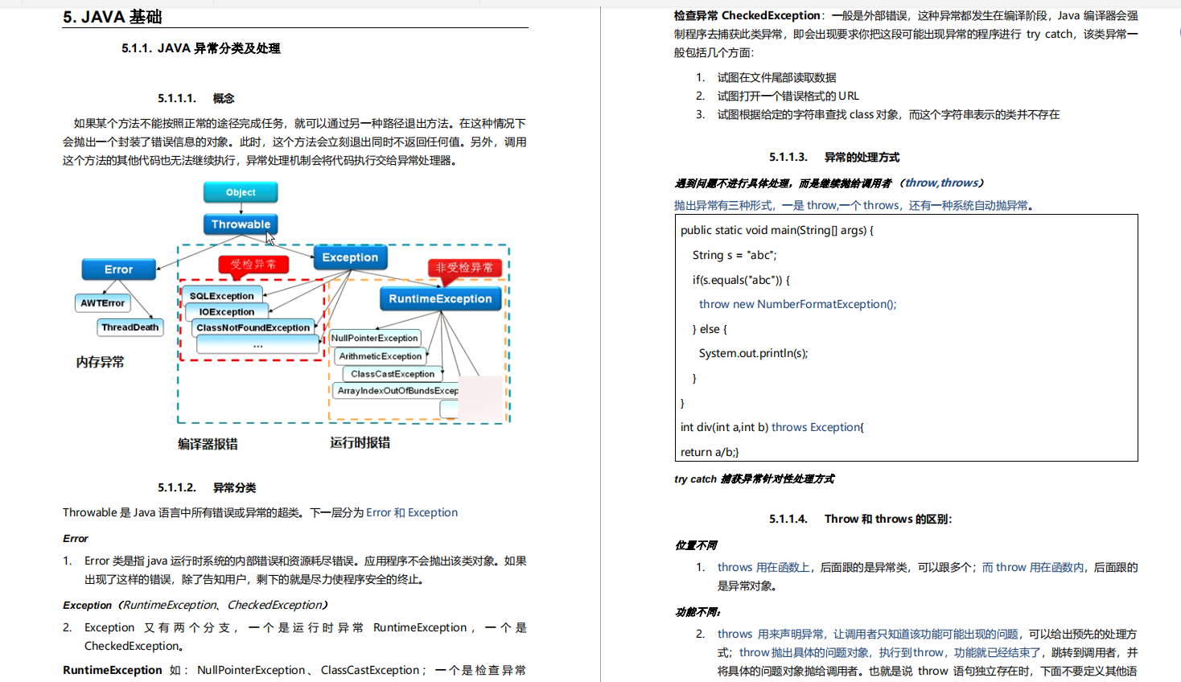Click the list item '试图在文件尾部读取数据'

pyautogui.click(x=777, y=77)
